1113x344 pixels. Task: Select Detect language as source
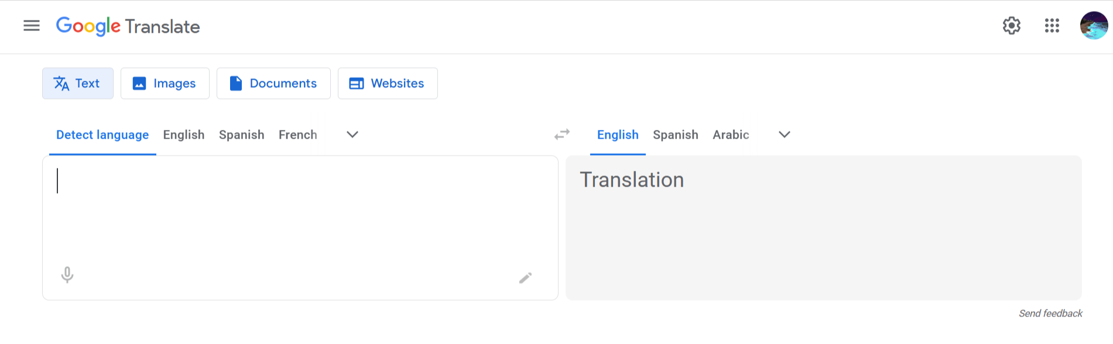[x=102, y=135]
